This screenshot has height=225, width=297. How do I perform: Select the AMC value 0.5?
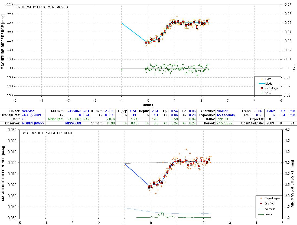point(258,115)
